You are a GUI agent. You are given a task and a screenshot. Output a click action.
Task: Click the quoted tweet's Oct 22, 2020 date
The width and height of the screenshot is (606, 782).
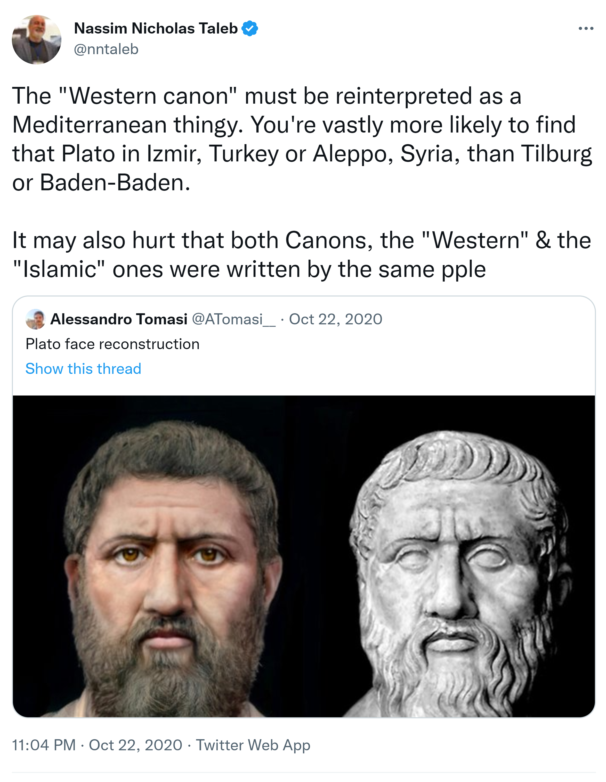click(x=335, y=319)
